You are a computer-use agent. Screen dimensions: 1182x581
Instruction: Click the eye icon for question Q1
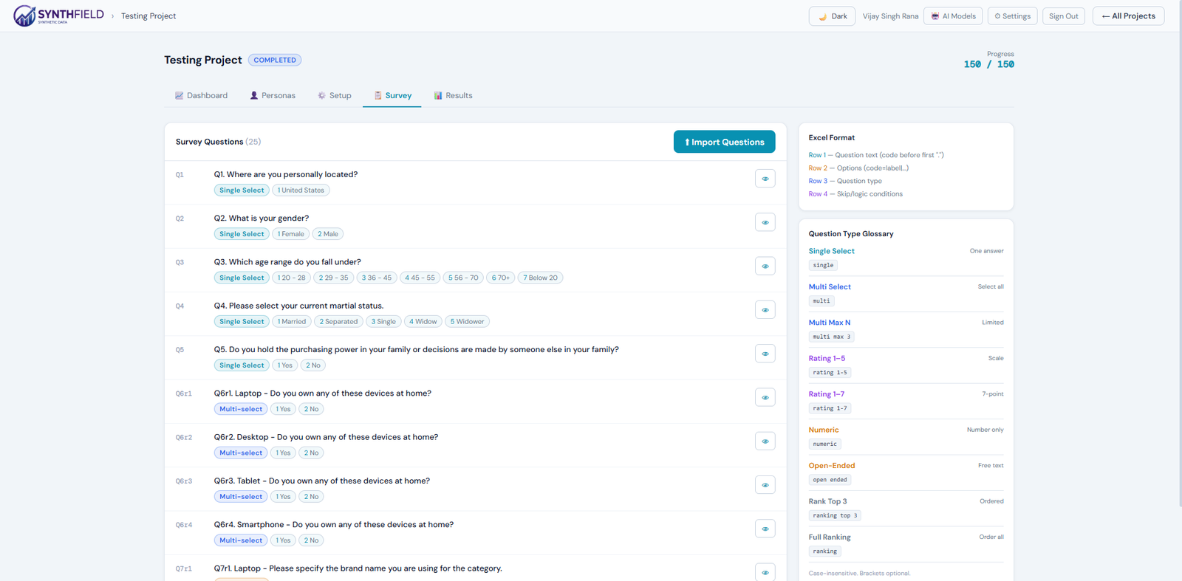[x=765, y=179]
